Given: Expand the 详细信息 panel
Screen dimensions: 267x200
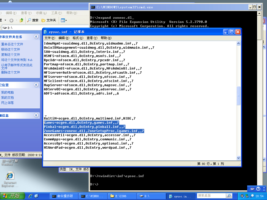Looking at the screenshot, I should [x=36, y=115].
